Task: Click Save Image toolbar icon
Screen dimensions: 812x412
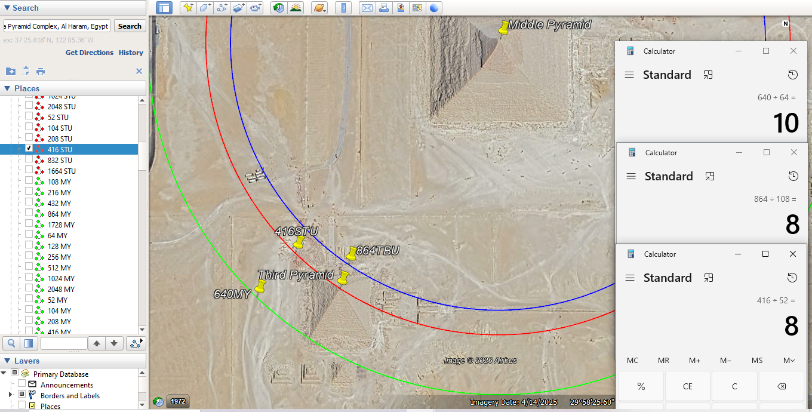Action: pos(401,8)
